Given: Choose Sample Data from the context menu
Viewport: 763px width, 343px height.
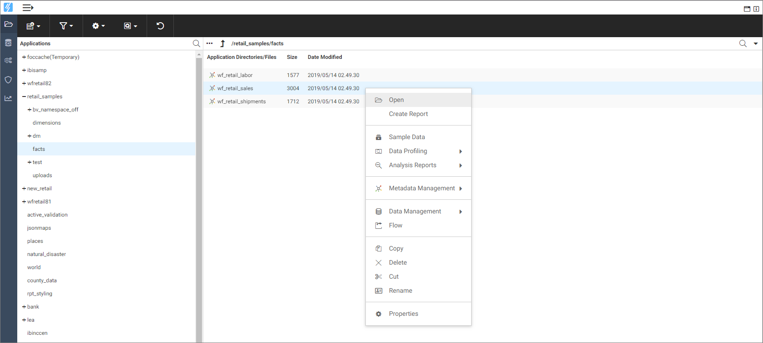Looking at the screenshot, I should pyautogui.click(x=407, y=137).
